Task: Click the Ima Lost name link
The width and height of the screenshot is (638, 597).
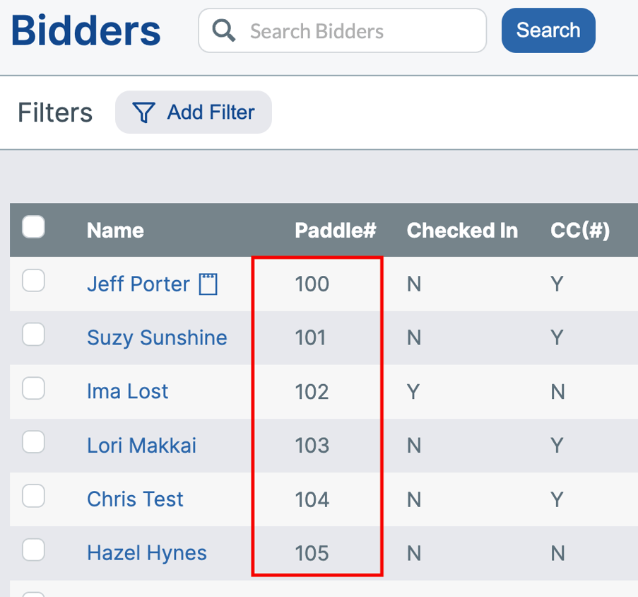Action: 127,392
